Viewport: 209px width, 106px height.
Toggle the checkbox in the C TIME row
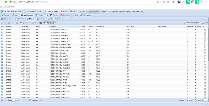[205, 50]
